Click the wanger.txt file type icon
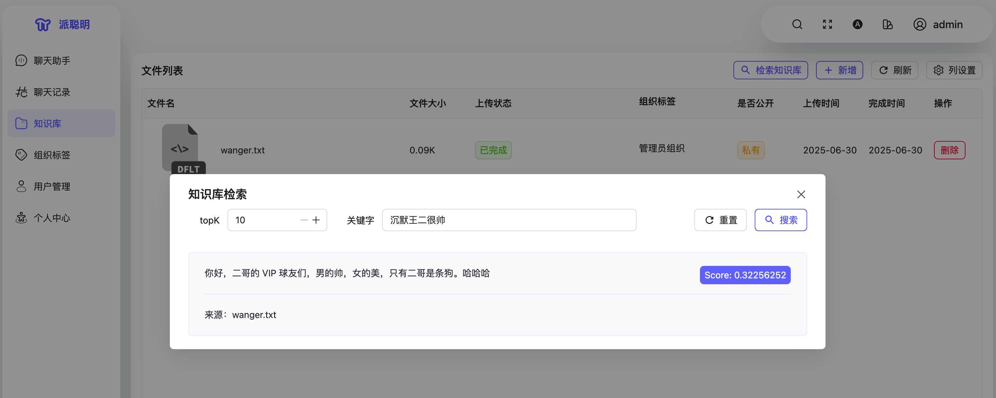 [180, 148]
